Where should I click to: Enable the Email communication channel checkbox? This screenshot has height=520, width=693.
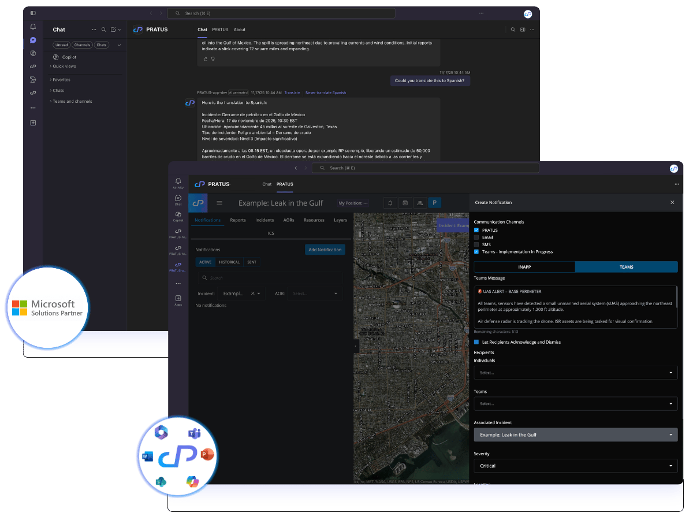(476, 237)
